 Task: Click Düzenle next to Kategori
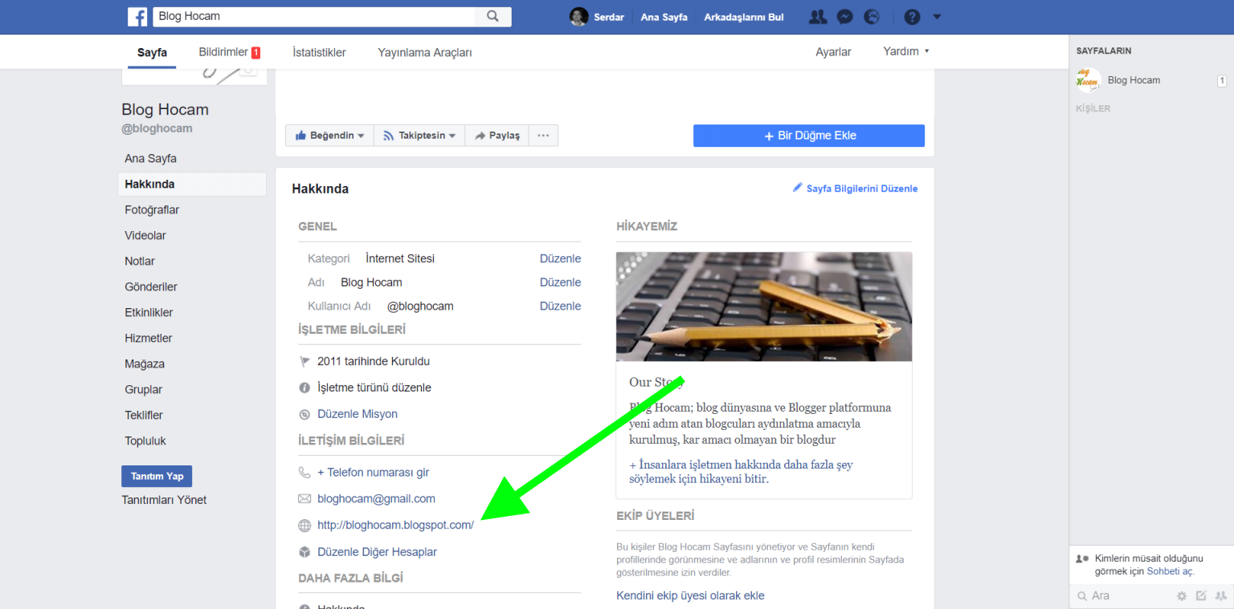click(x=560, y=258)
